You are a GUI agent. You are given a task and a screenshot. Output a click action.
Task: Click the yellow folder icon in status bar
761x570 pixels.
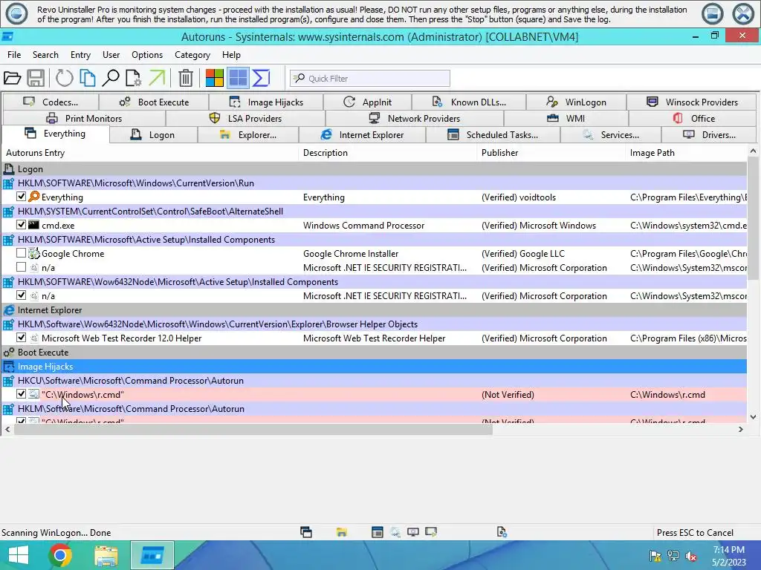pos(342,532)
